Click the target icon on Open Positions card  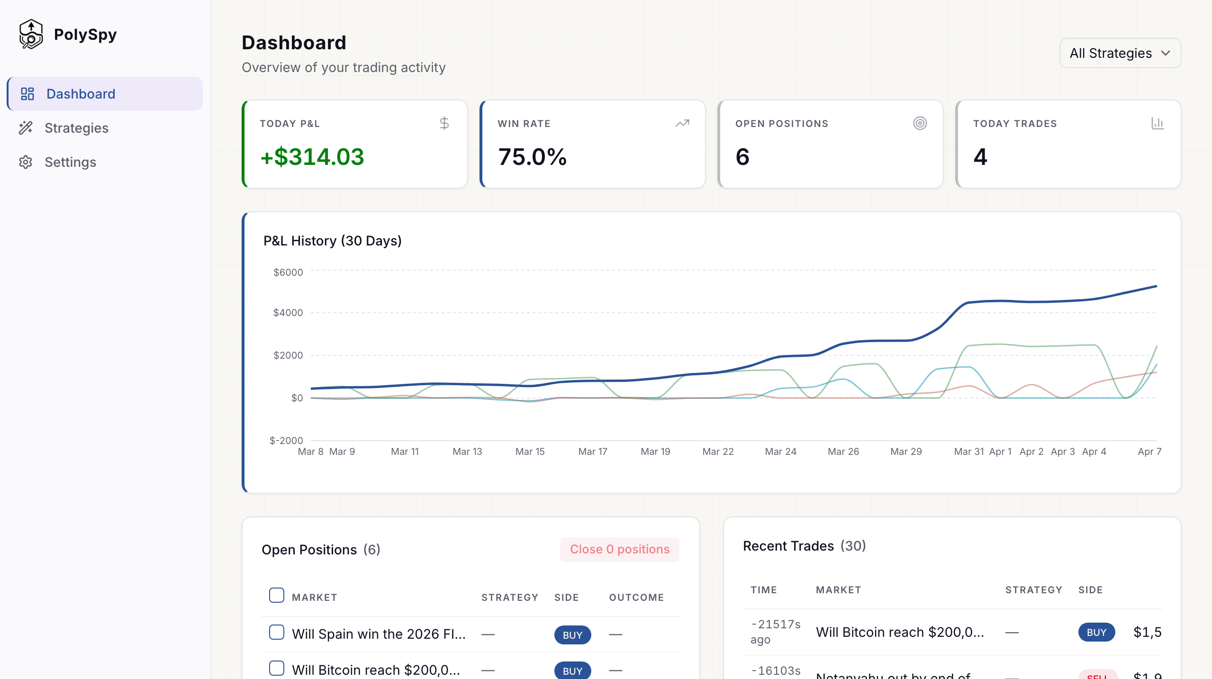pos(920,123)
